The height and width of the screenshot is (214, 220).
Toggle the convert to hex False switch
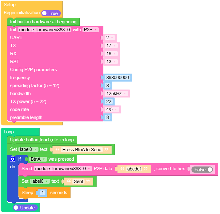pyautogui.click(x=202, y=170)
